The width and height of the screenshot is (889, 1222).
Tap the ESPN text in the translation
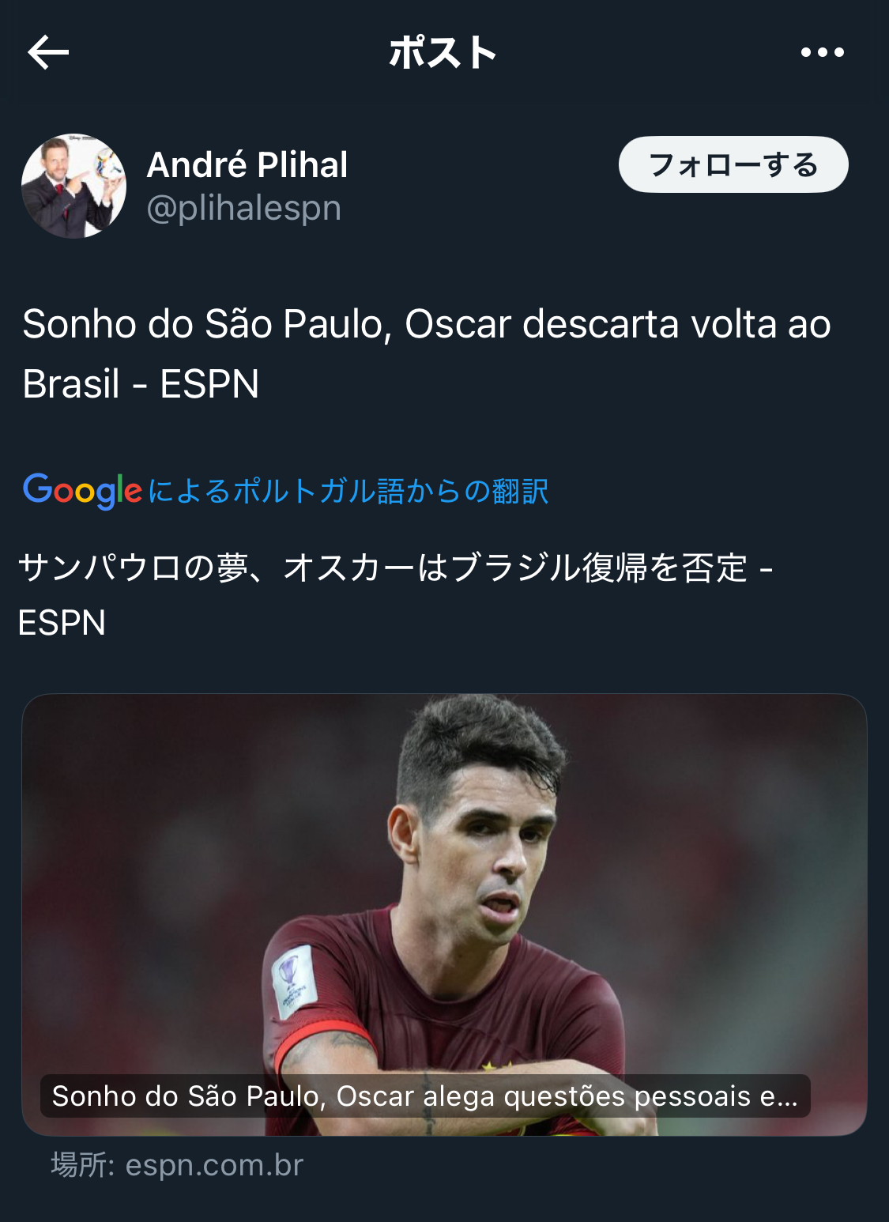(62, 623)
